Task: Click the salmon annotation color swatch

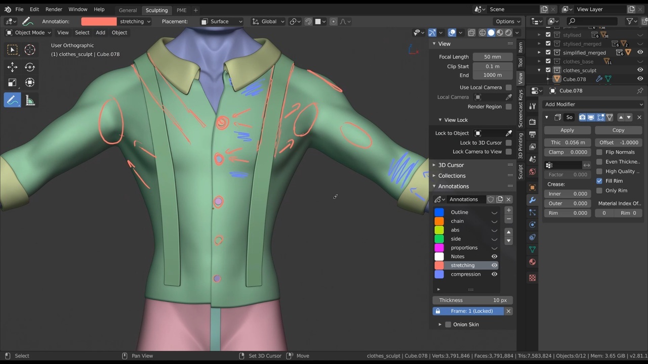Action: (99, 21)
